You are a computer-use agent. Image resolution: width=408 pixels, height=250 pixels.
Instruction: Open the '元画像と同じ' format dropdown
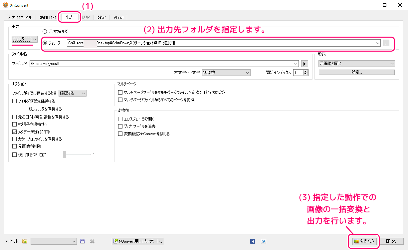pos(356,64)
